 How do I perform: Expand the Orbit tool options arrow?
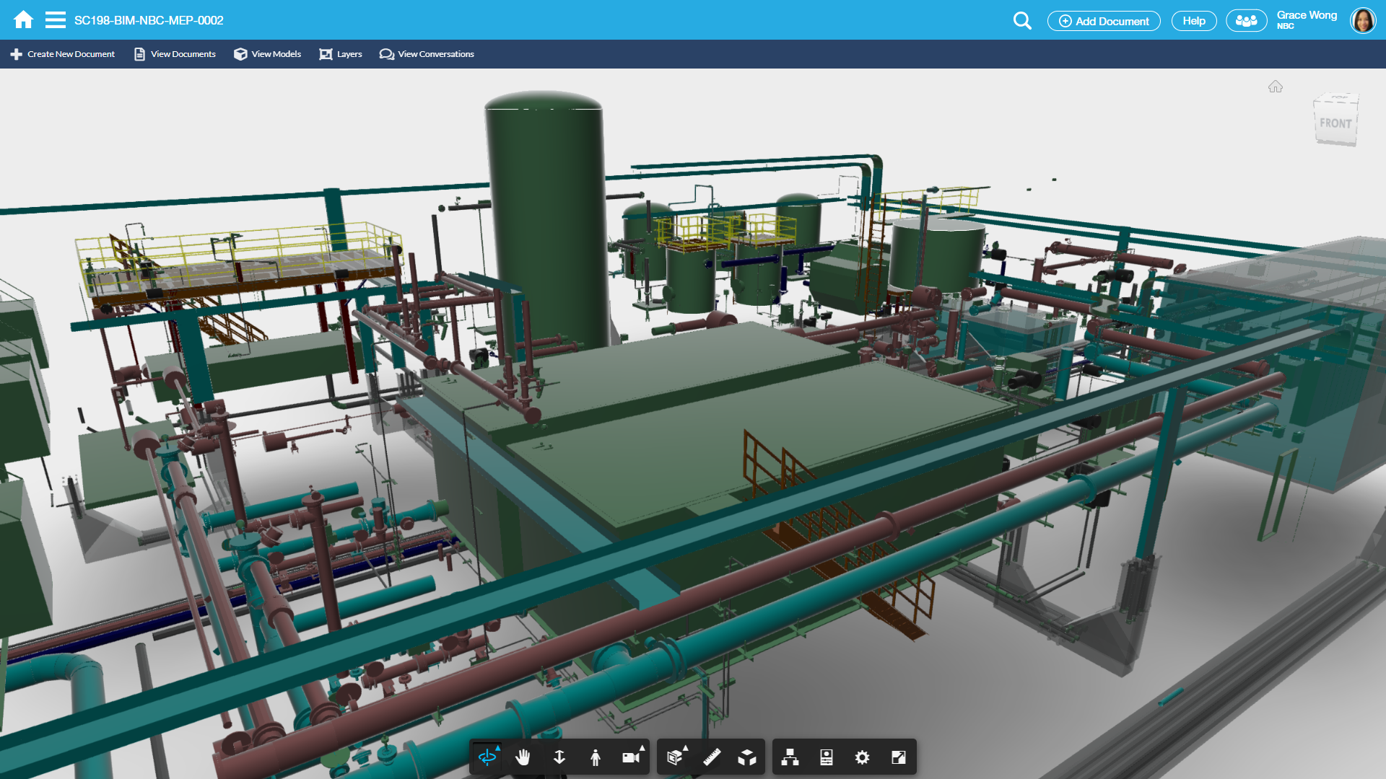(x=498, y=748)
